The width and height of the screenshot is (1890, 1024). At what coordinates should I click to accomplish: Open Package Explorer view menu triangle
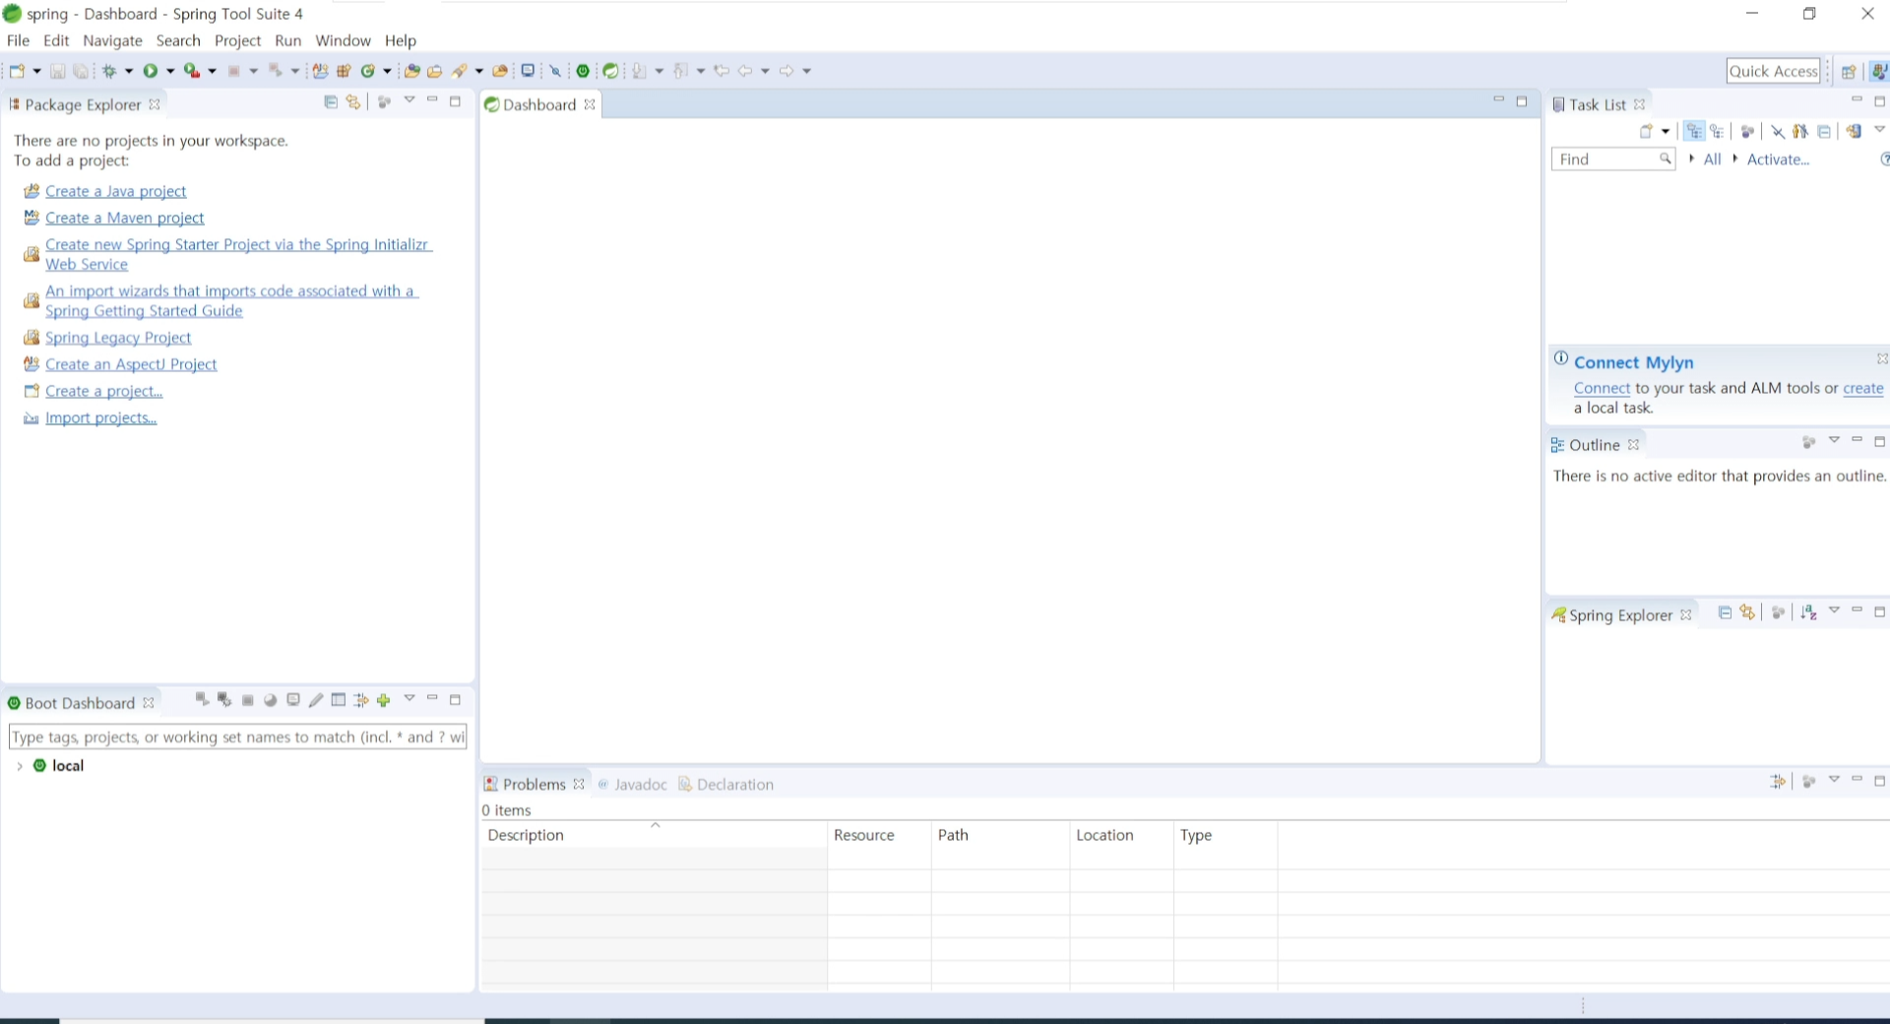click(x=409, y=100)
